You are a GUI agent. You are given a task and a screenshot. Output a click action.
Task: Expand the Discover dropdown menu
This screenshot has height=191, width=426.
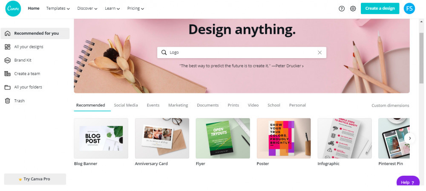tap(87, 8)
